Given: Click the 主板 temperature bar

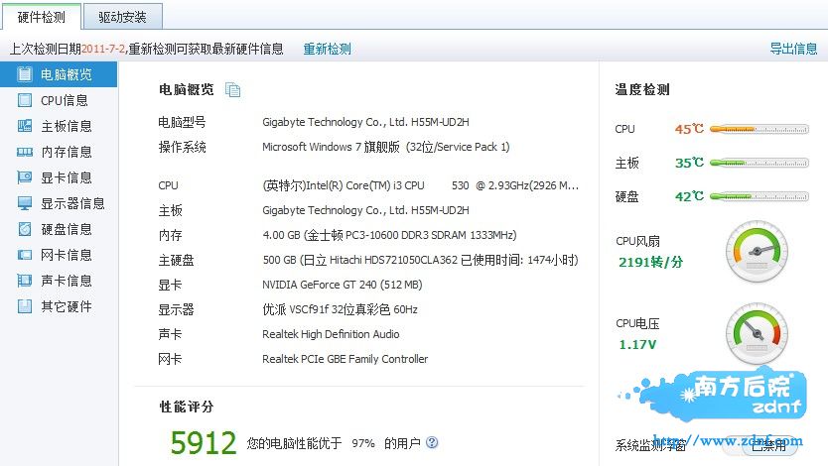Looking at the screenshot, I should (759, 163).
